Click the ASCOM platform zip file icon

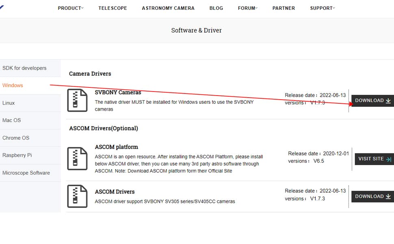click(77, 159)
